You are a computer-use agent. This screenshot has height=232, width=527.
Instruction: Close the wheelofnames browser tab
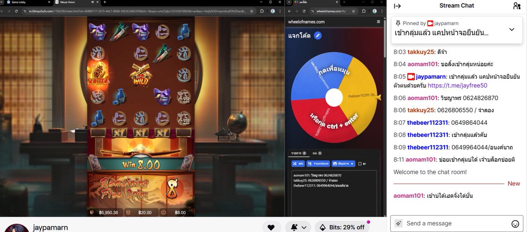(x=337, y=3)
